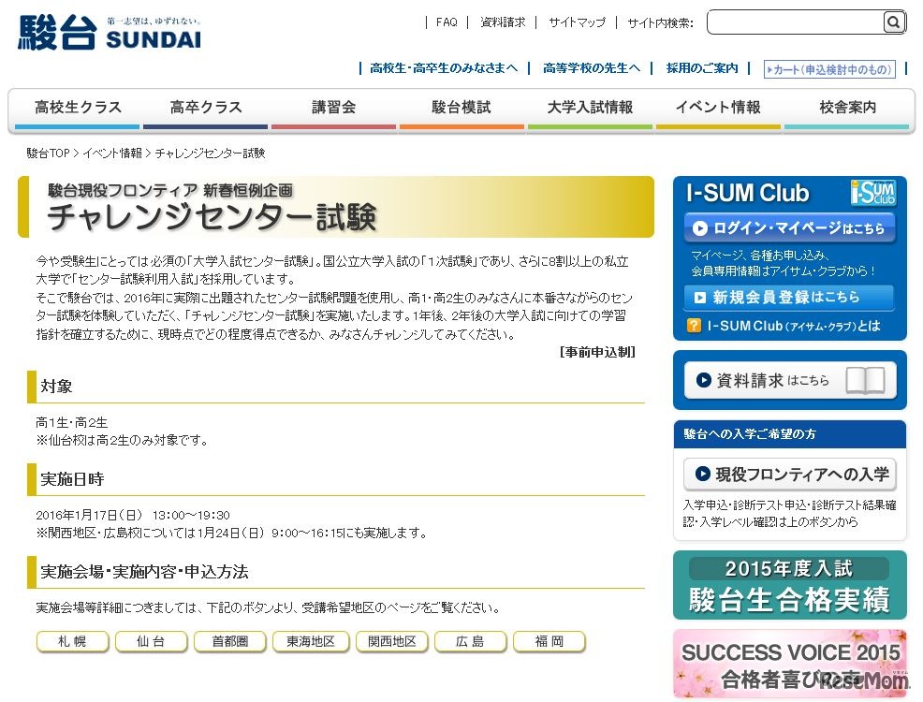Click the 駿台への入学ご希望の方 header
The image size is (923, 702).
pyautogui.click(x=749, y=434)
